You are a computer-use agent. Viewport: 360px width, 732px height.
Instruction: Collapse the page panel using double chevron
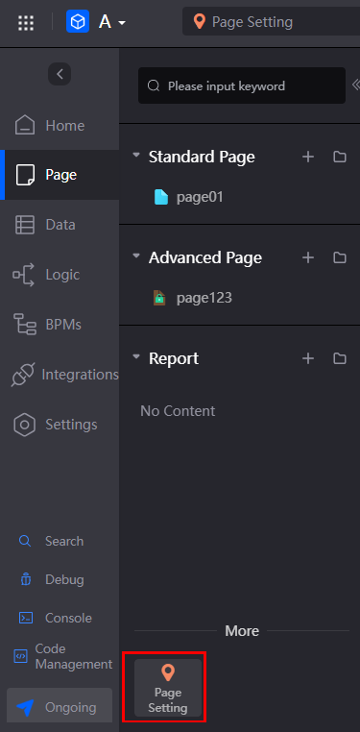click(x=356, y=85)
